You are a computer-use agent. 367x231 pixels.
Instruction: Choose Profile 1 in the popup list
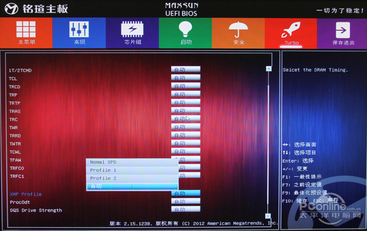coord(132,170)
